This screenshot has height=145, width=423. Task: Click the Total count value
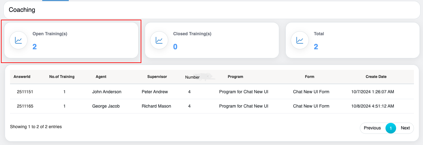coord(316,47)
